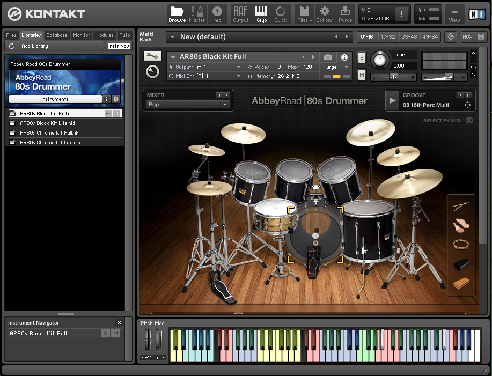Select AR80s Black Kit Lite.nki
Image resolution: width=492 pixels, height=376 pixels.
coord(65,123)
